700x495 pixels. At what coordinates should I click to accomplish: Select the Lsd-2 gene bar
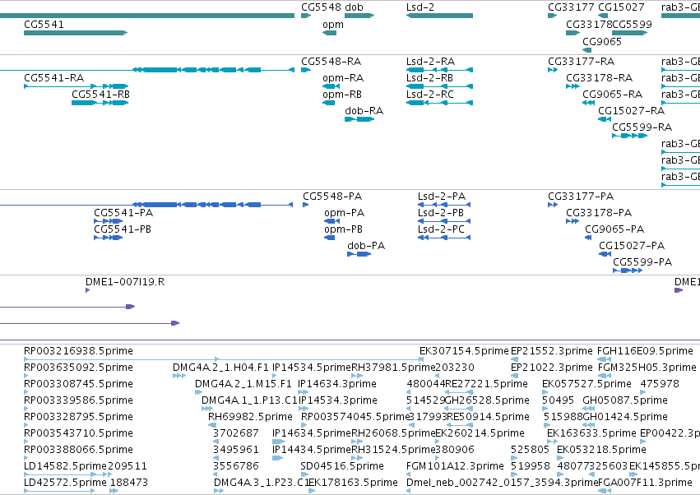(x=439, y=16)
